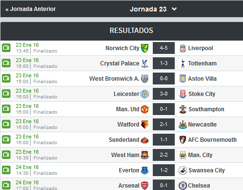Click the chevron next to Jornada 23

click(174, 9)
